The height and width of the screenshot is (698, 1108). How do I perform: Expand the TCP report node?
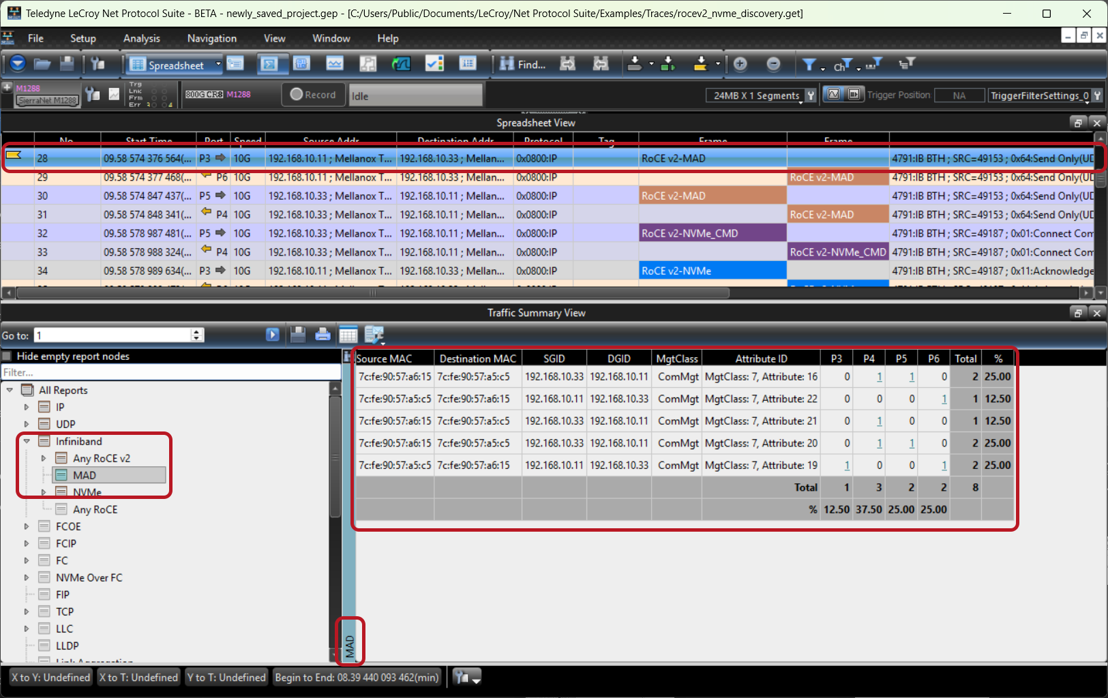click(x=27, y=611)
